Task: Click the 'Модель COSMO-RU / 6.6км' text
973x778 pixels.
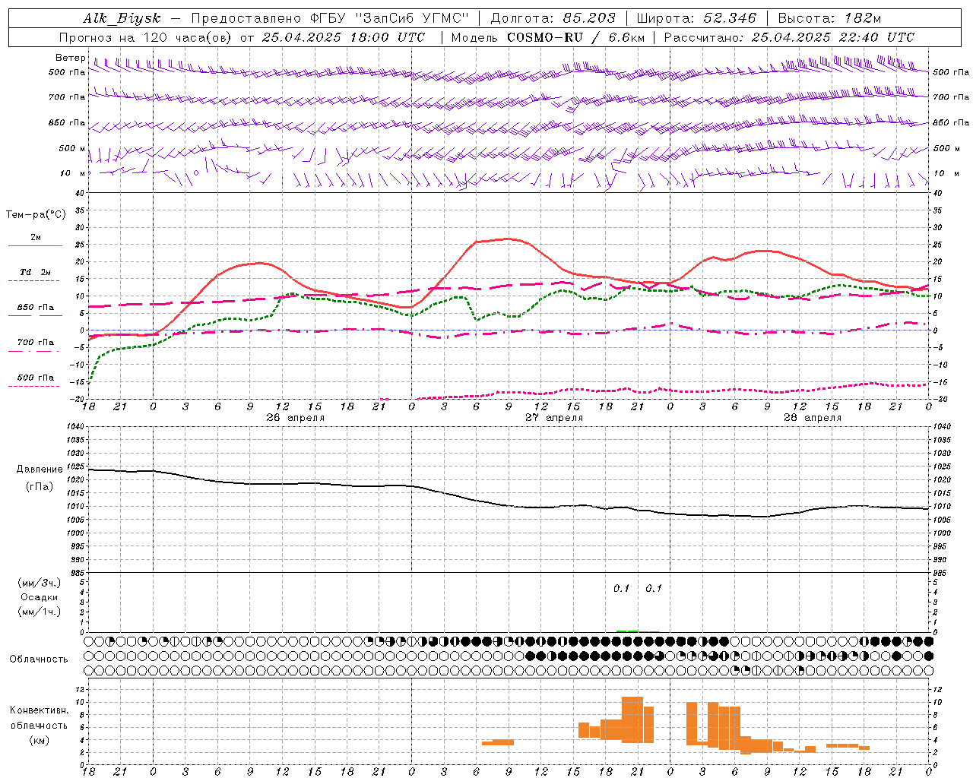Action: click(x=548, y=37)
